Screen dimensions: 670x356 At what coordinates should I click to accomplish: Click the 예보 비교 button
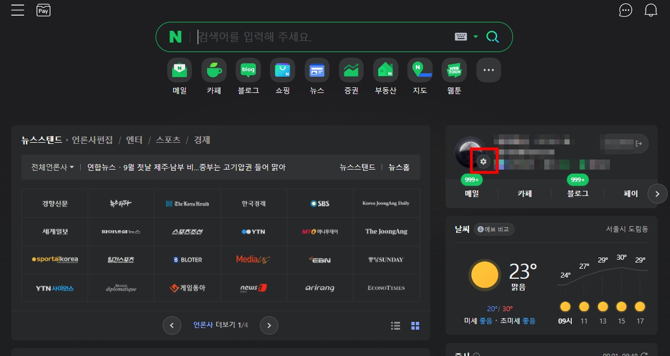click(x=494, y=229)
